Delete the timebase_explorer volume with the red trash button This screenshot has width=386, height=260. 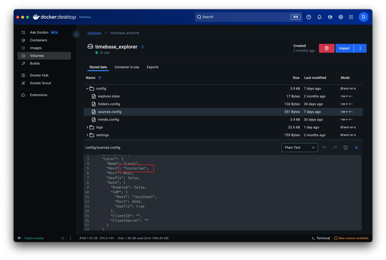327,48
